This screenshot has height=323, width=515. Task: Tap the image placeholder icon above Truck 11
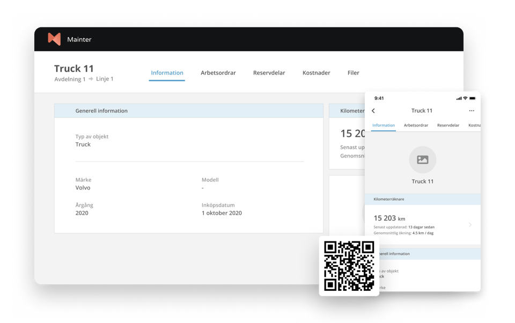tap(422, 160)
